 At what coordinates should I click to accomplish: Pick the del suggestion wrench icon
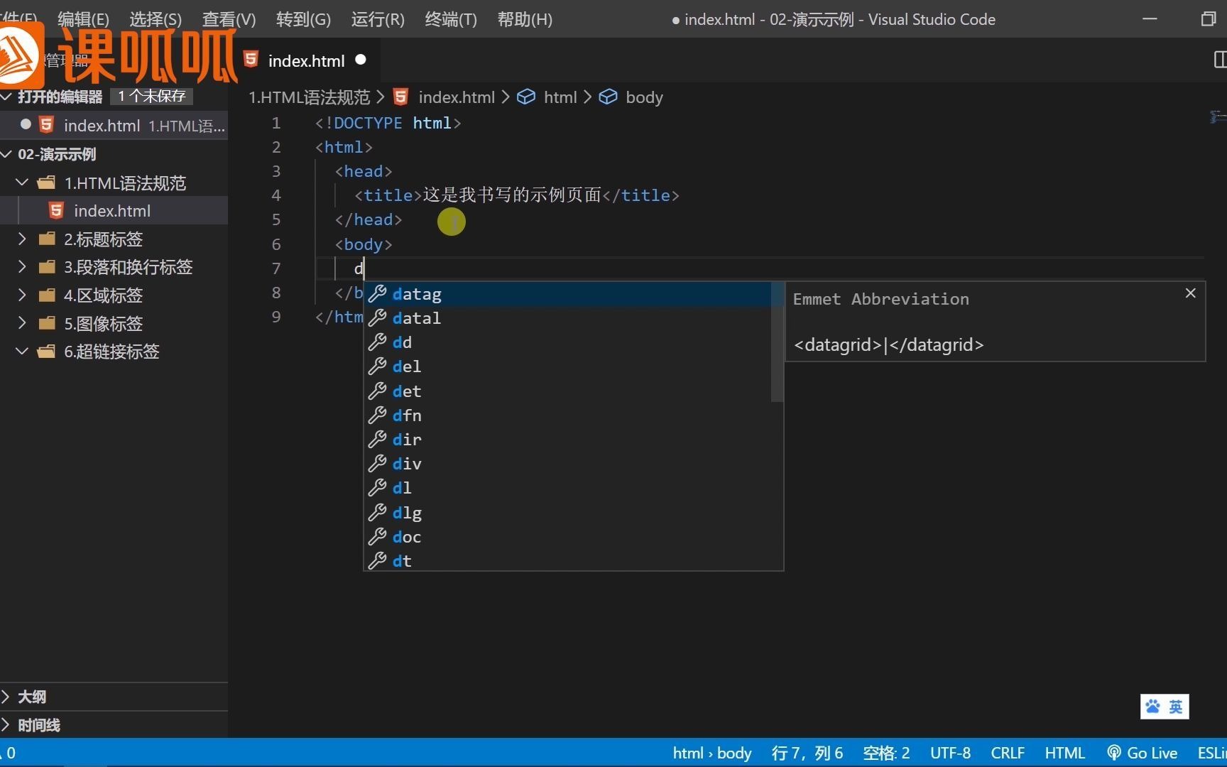click(x=377, y=366)
